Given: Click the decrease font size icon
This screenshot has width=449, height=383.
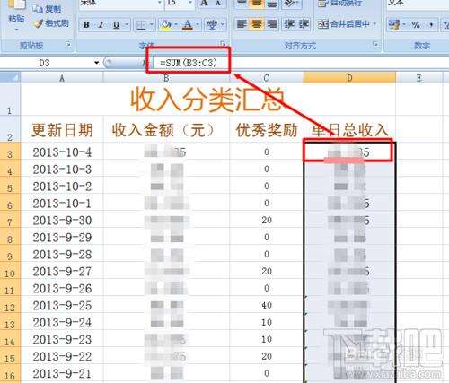Looking at the screenshot, I should point(218,3).
